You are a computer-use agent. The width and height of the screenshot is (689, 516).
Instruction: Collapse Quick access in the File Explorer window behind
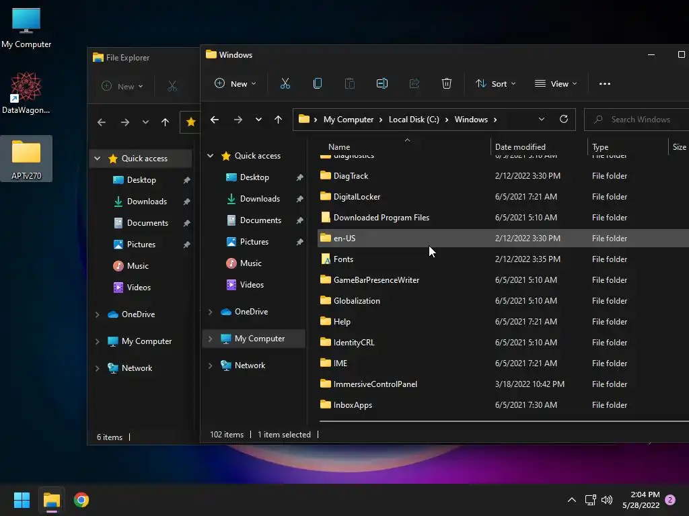point(98,159)
